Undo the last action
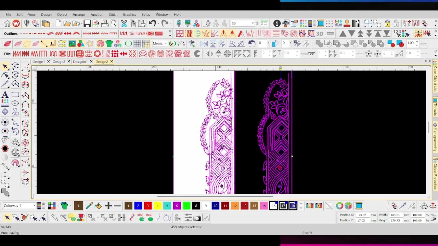The image size is (438, 246). [152, 23]
